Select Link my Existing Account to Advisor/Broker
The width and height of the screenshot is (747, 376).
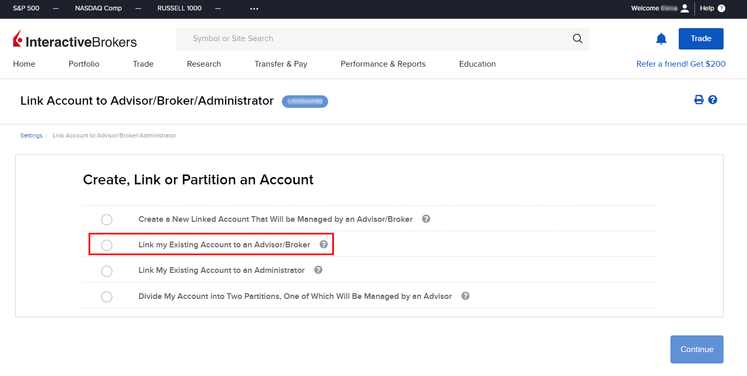[107, 245]
